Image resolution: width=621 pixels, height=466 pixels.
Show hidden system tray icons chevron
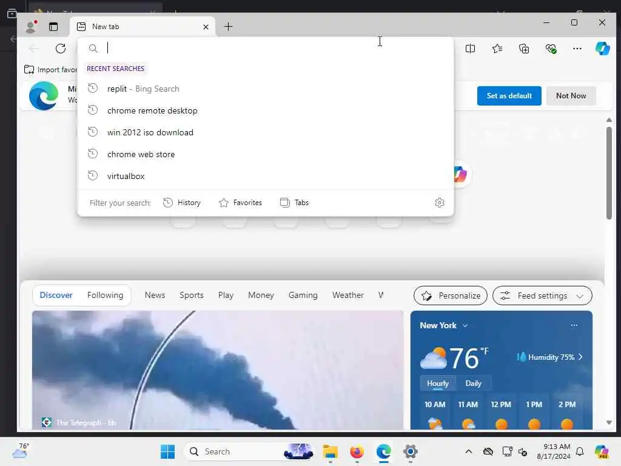pos(469,451)
